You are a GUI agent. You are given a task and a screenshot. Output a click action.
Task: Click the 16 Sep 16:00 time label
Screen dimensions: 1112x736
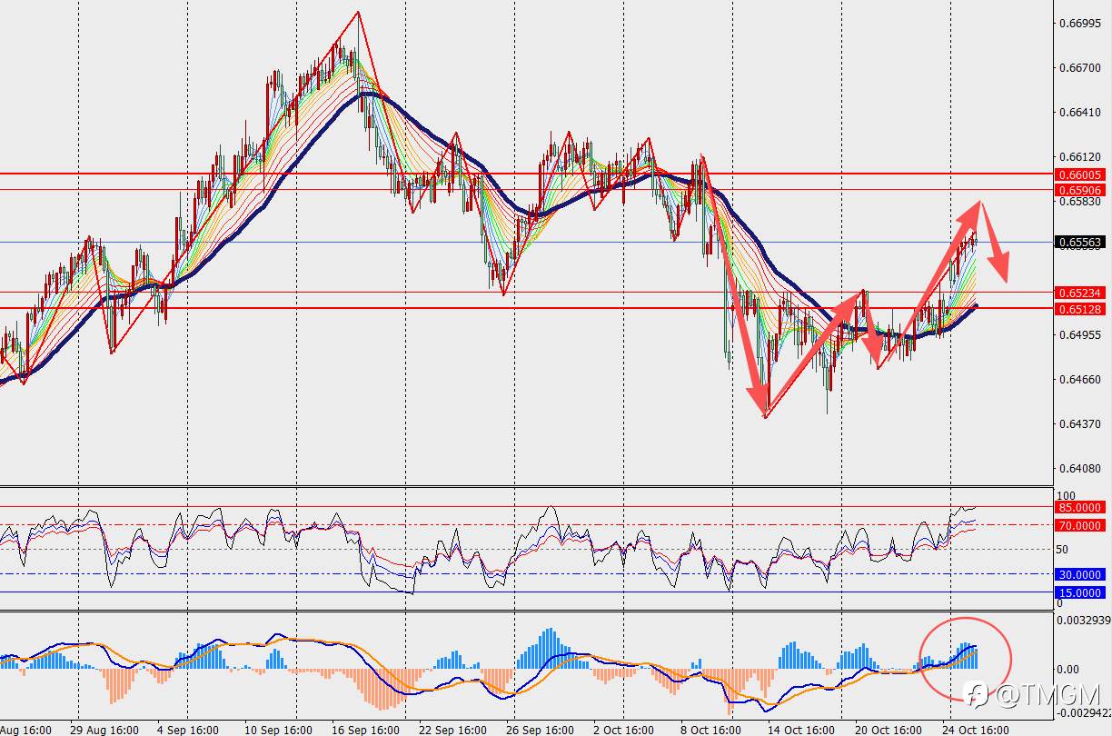pos(365,730)
